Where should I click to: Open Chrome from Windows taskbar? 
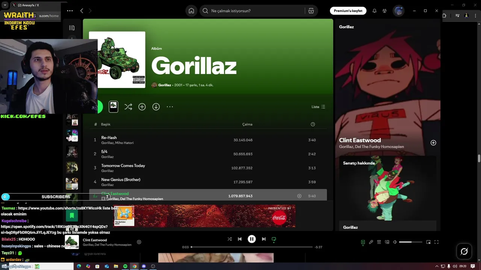coord(135,266)
